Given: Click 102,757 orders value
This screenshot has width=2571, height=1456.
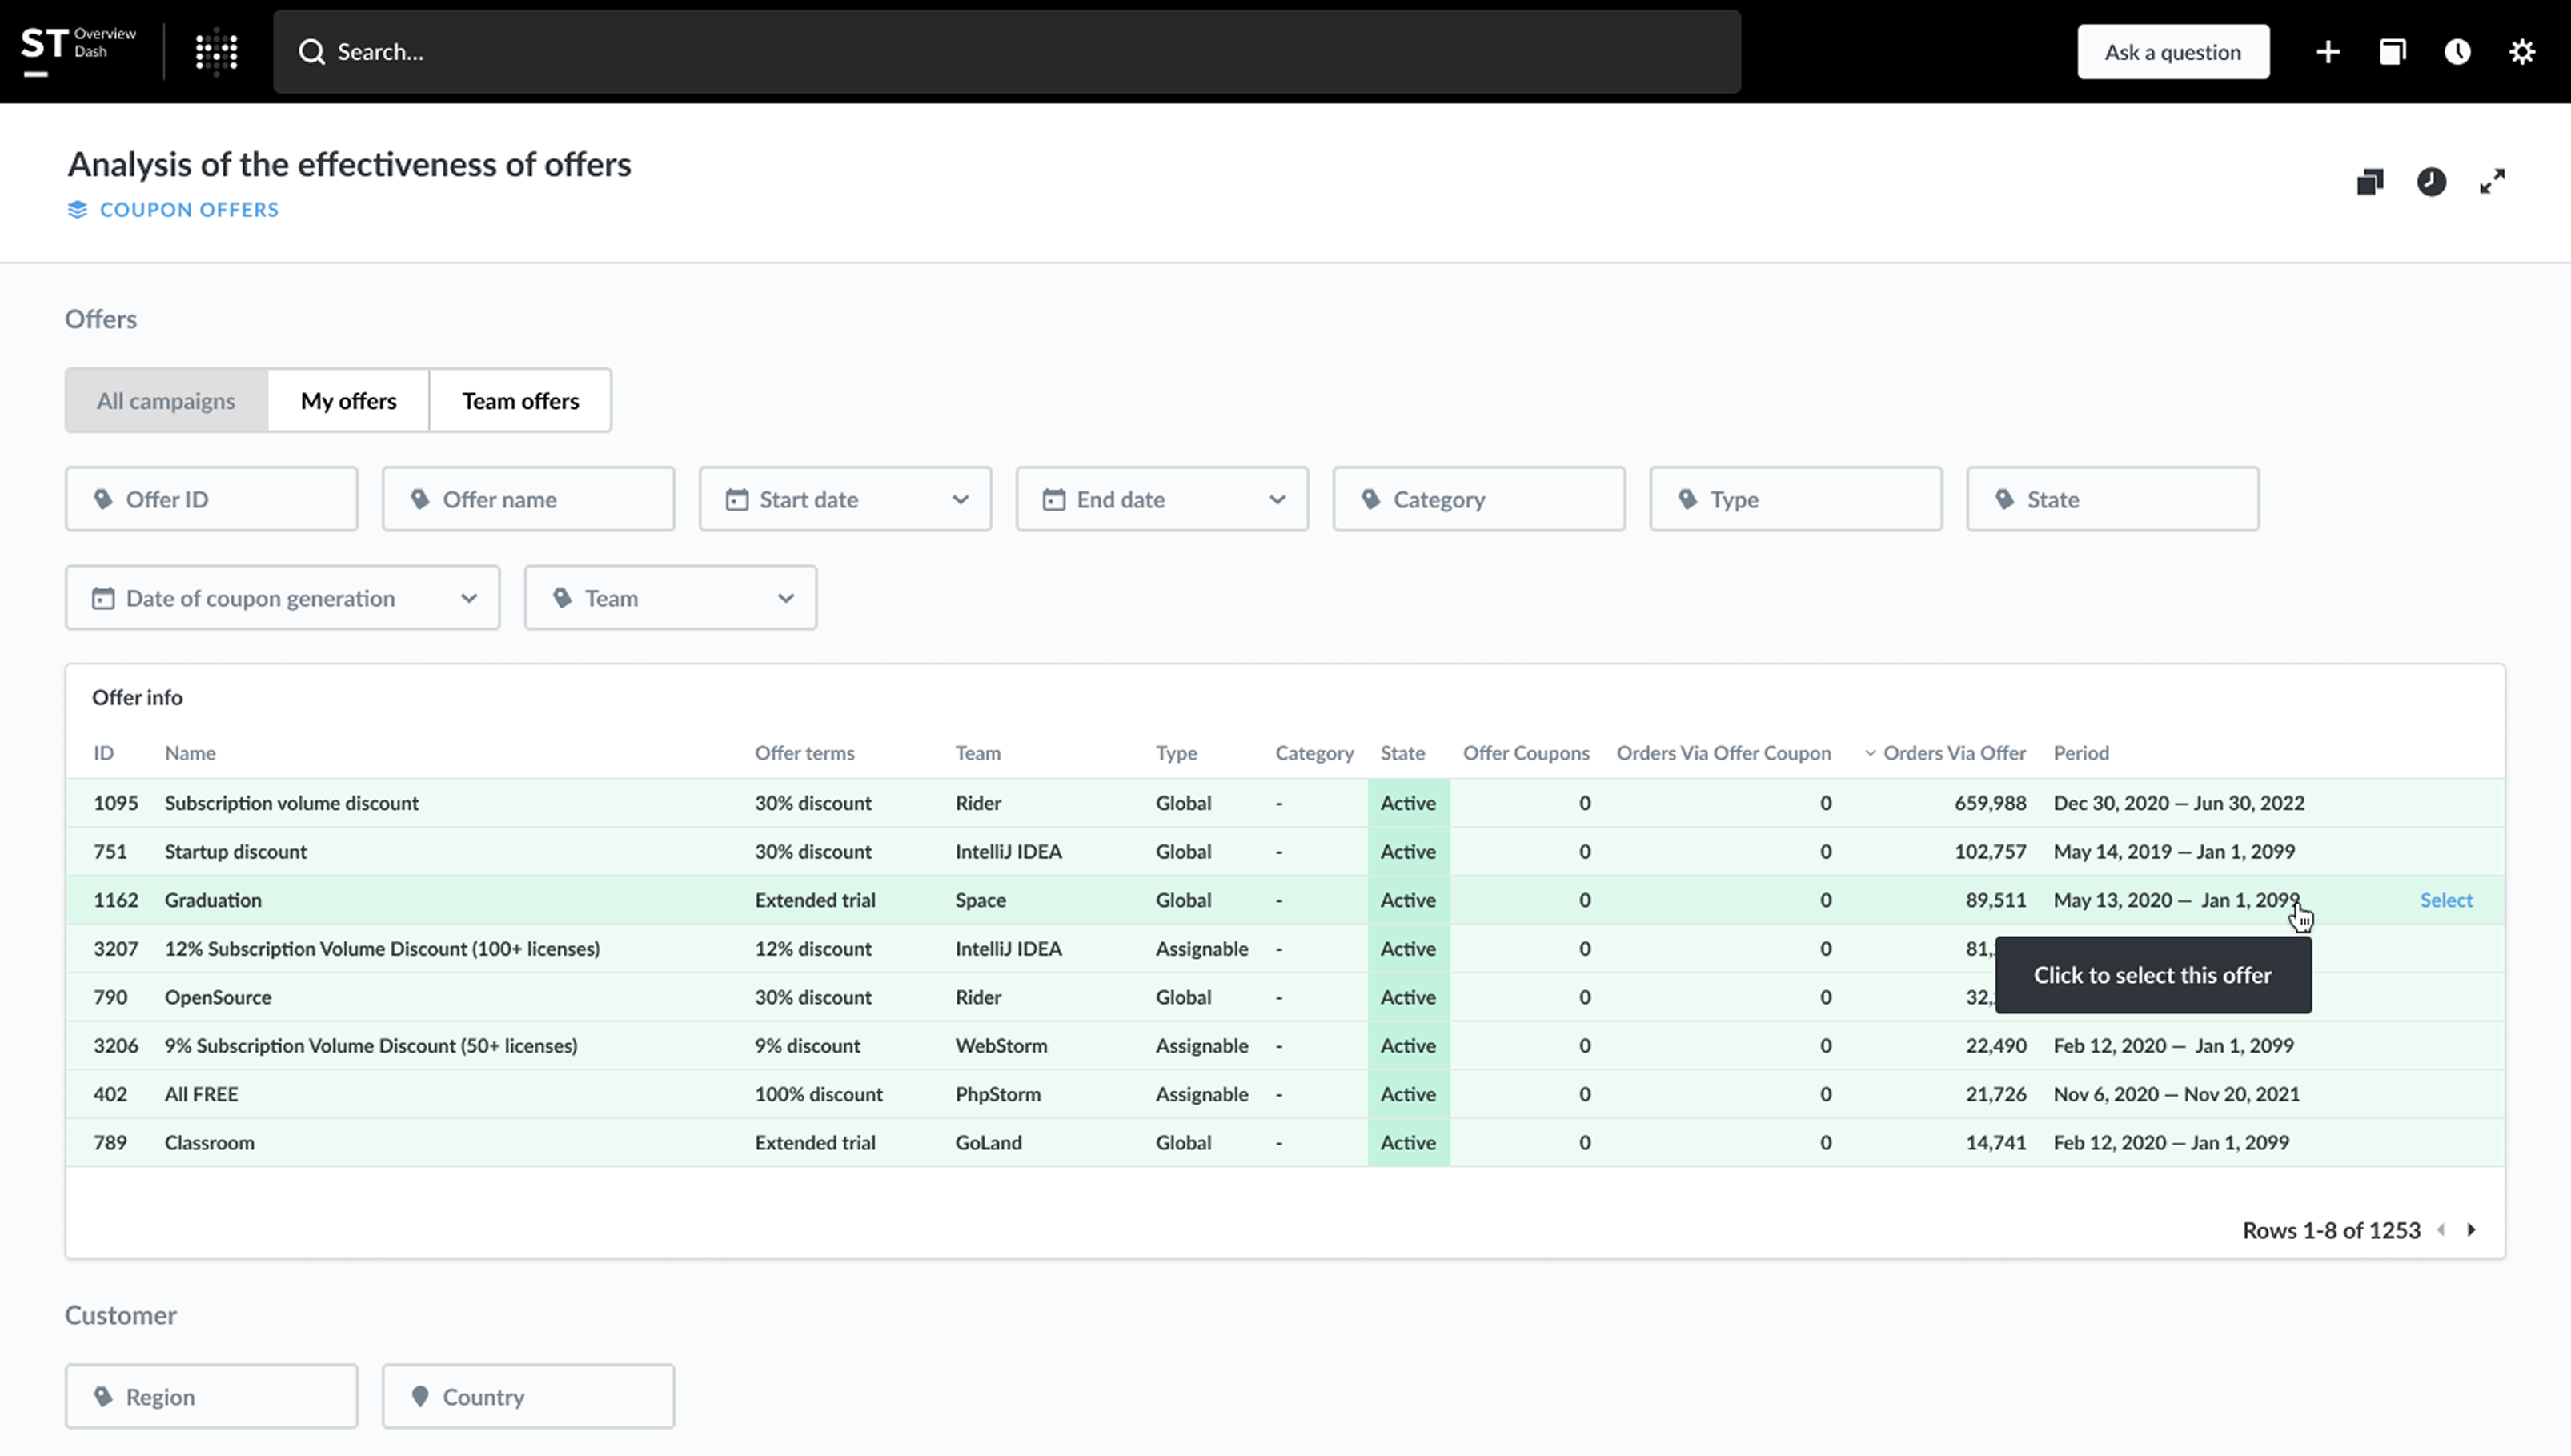Looking at the screenshot, I should (x=1990, y=852).
